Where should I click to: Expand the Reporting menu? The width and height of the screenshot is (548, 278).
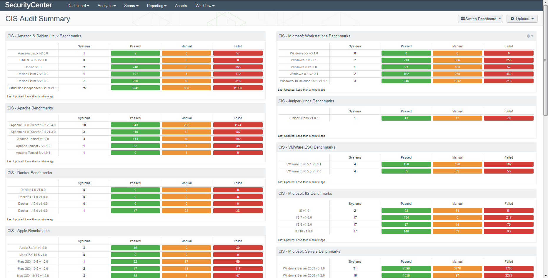pyautogui.click(x=156, y=6)
